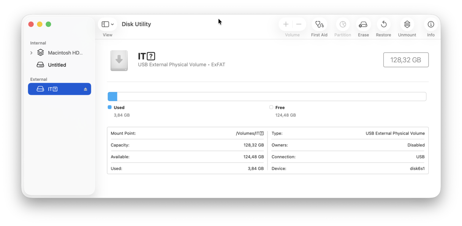
Task: Click the View chevron to change sidebar layout
Action: (x=112, y=24)
